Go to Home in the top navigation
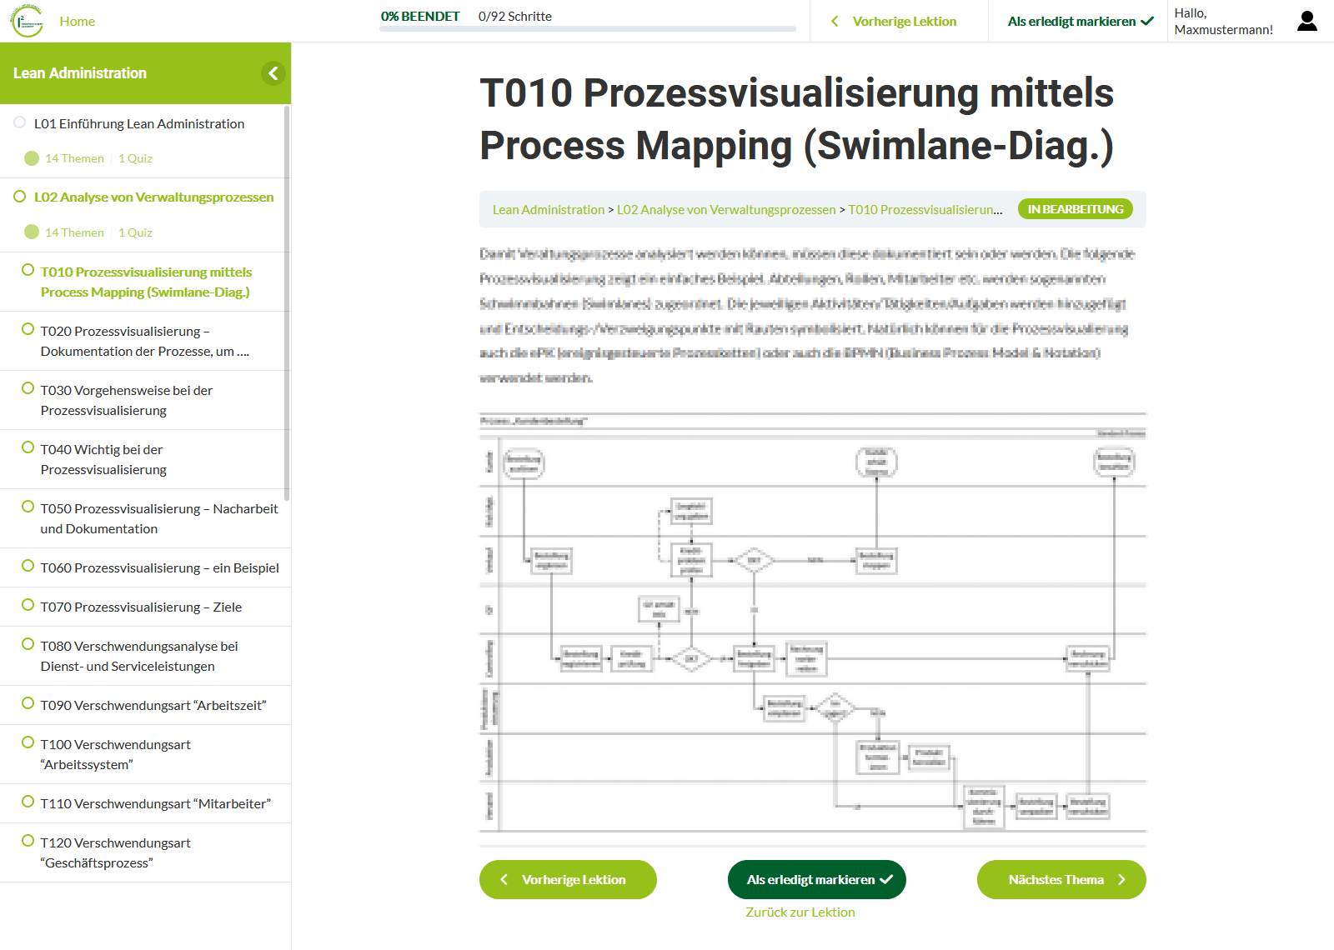 (x=78, y=22)
